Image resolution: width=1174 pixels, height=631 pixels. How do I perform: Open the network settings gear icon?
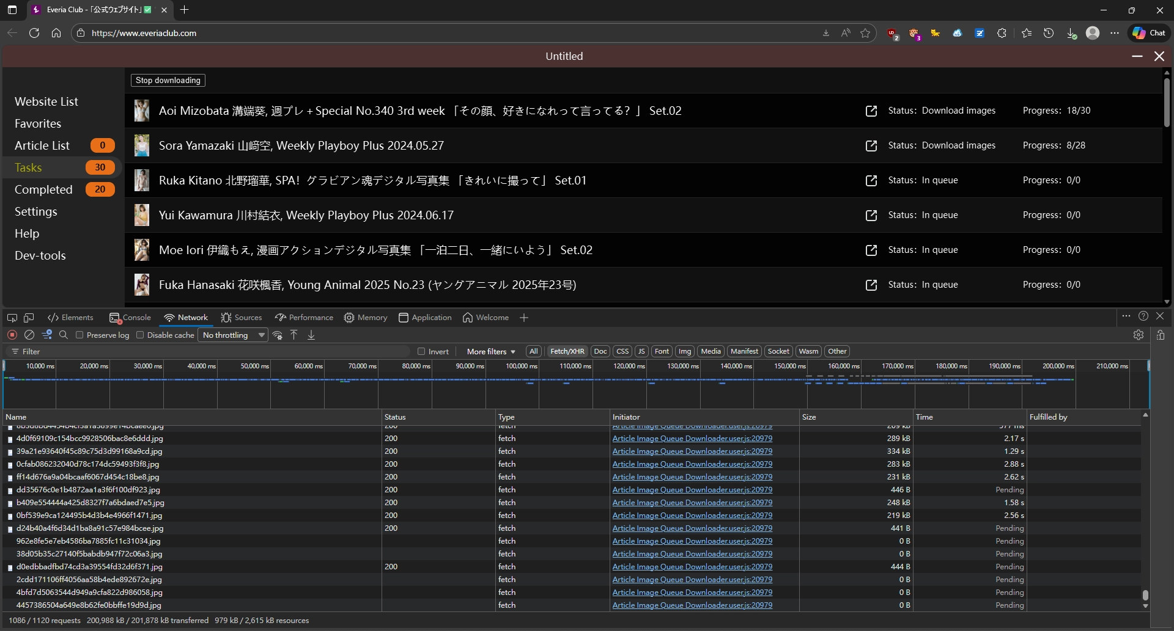tap(1138, 335)
